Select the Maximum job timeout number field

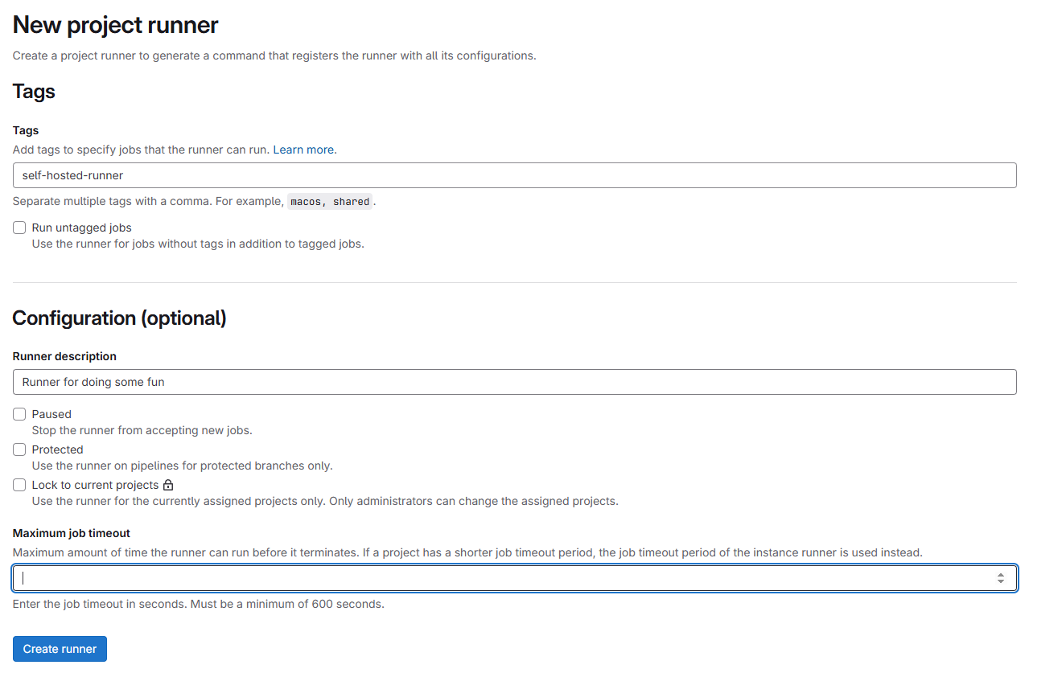coord(499,578)
